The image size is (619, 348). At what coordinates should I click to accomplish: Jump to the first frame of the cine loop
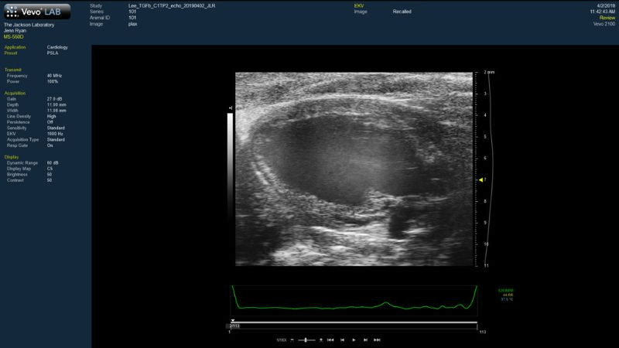click(x=330, y=339)
